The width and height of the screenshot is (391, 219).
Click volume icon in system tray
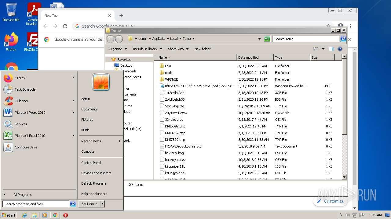(347, 215)
